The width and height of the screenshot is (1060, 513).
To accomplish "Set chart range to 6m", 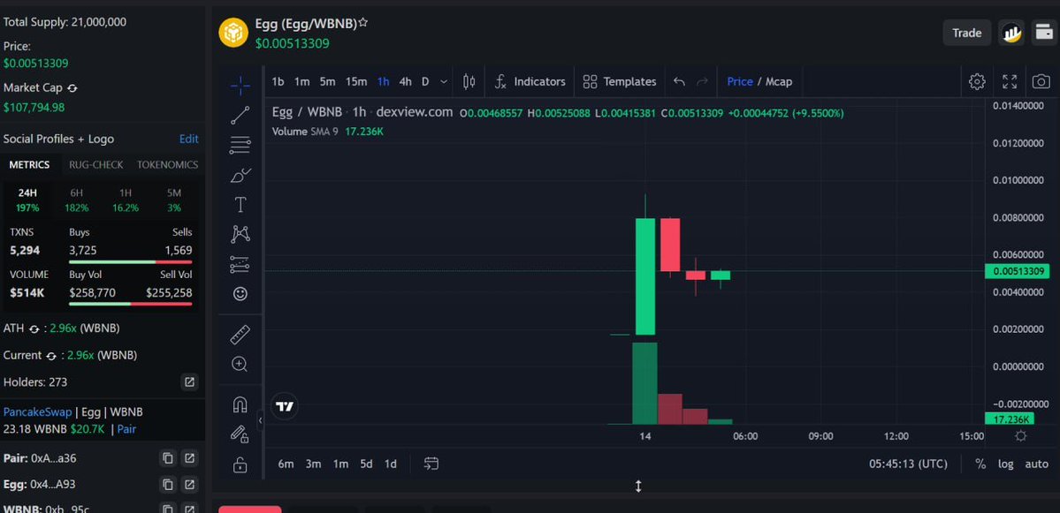I will 286,464.
